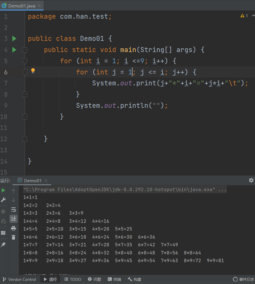Click the console output '6*7=42'
This screenshot has width=255, height=284.
146,245
